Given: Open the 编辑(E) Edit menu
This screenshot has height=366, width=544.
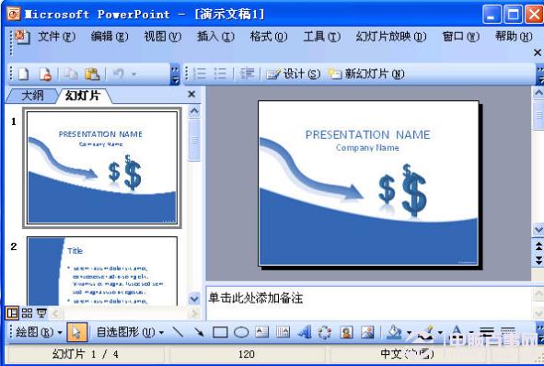Looking at the screenshot, I should coord(110,37).
